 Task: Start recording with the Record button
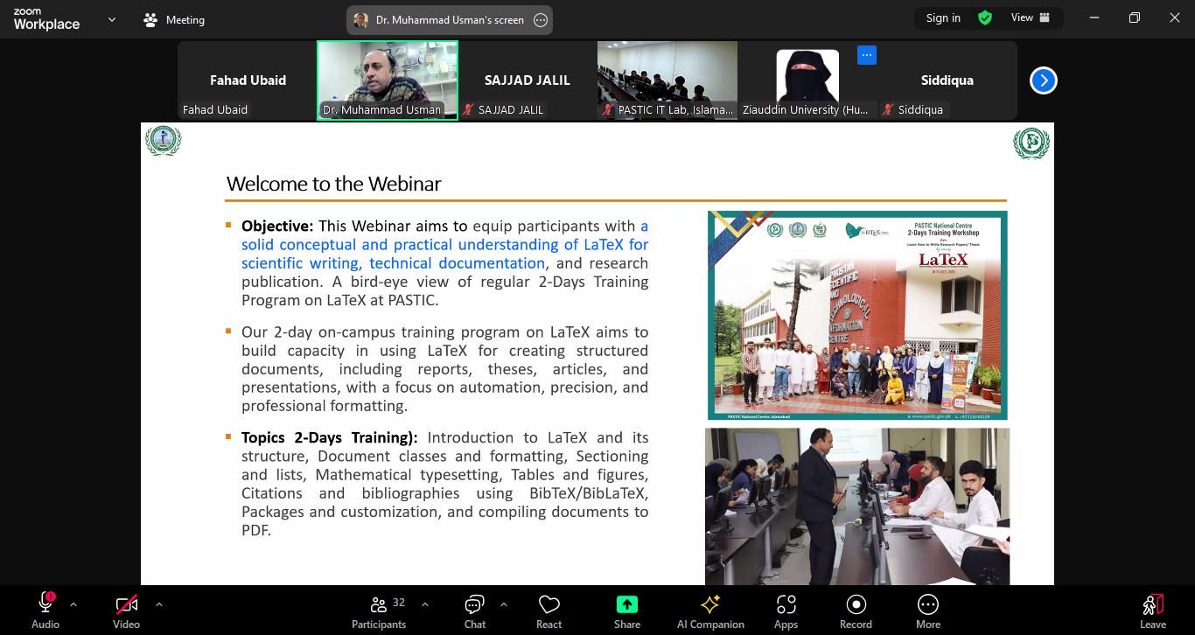click(x=856, y=611)
